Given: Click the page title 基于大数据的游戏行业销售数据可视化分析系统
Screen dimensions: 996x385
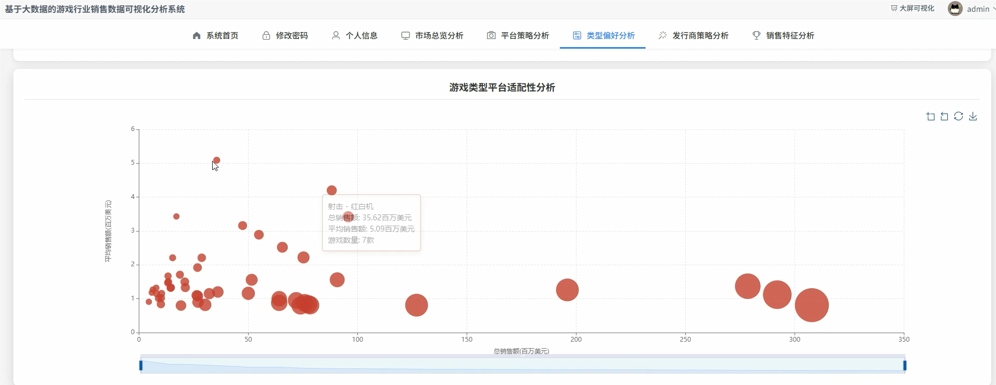Looking at the screenshot, I should coord(95,9).
